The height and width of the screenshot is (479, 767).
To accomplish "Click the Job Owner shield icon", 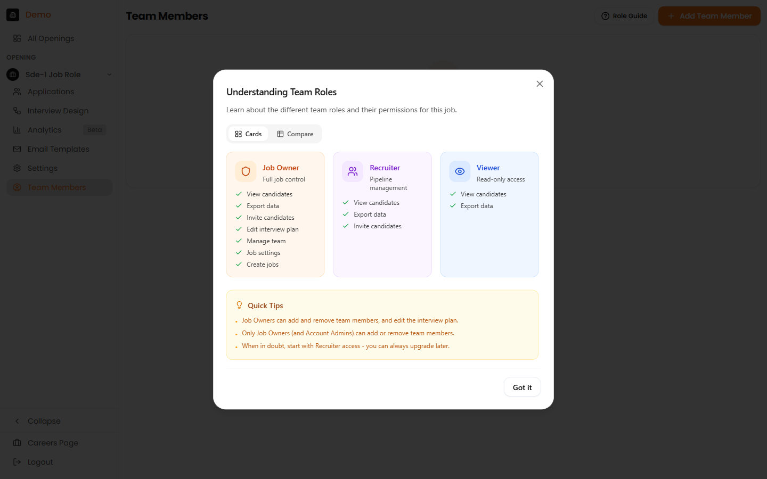I will pyautogui.click(x=245, y=171).
